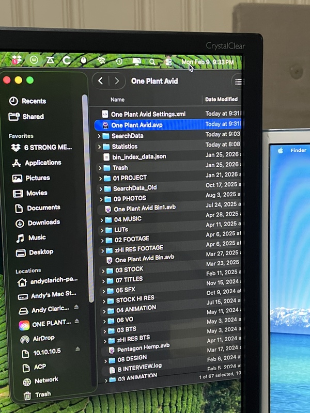
Task: Expand the 01 PROJECT folder disclosure triangle
Action: click(x=100, y=178)
